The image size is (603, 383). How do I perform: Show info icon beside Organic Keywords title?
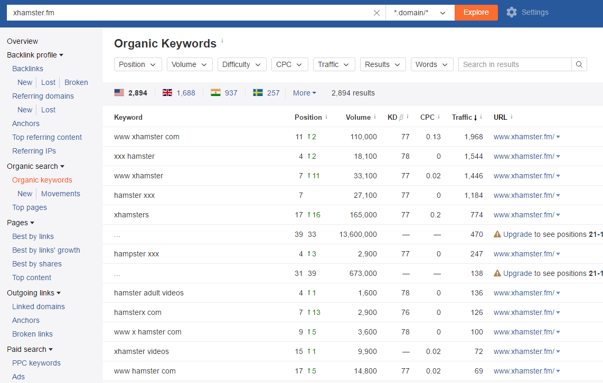pos(222,40)
